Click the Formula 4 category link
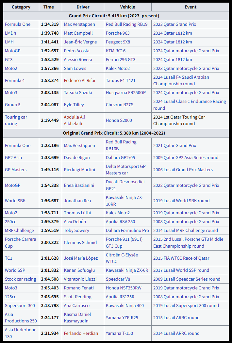 coord(15,80)
